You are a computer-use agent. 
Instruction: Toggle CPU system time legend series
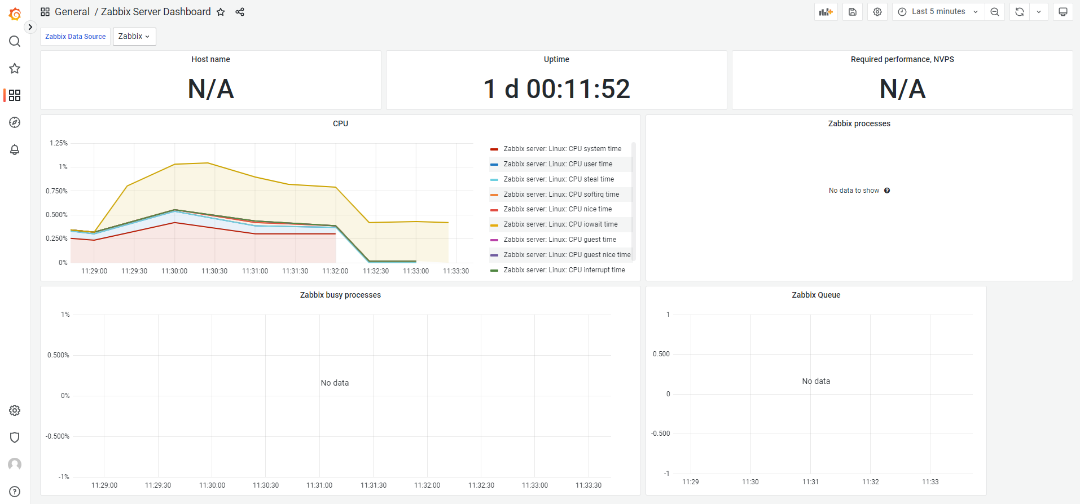click(563, 149)
